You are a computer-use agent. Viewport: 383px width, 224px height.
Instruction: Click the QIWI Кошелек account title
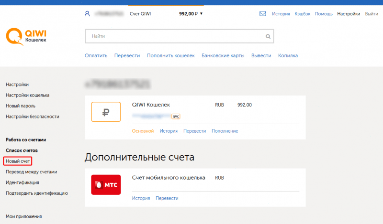pos(151,105)
